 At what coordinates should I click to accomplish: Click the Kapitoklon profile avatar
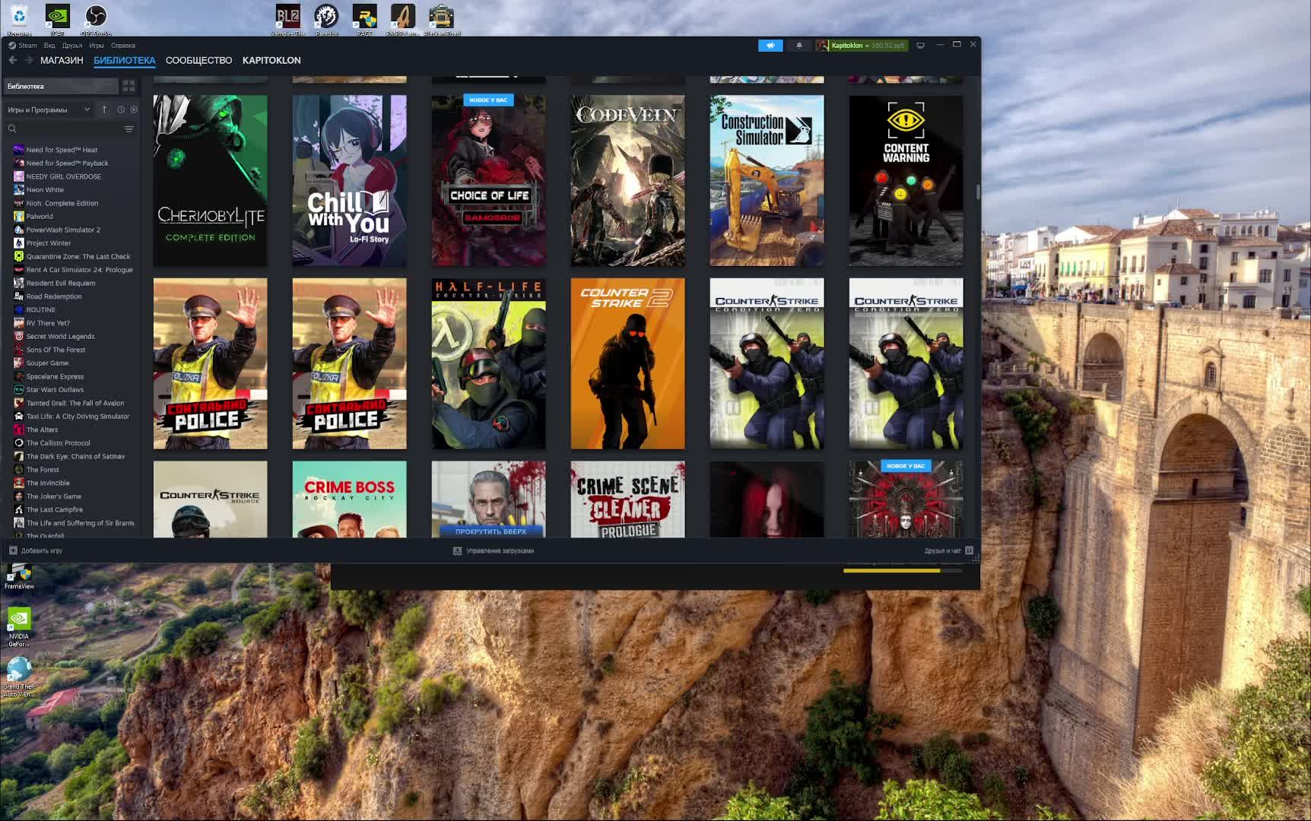[x=822, y=46]
